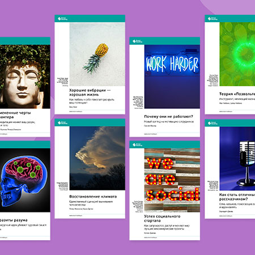Viewport: 255px width, 255px height.
Task: Open the vintage microphone cover image
Action: coord(237,159)
